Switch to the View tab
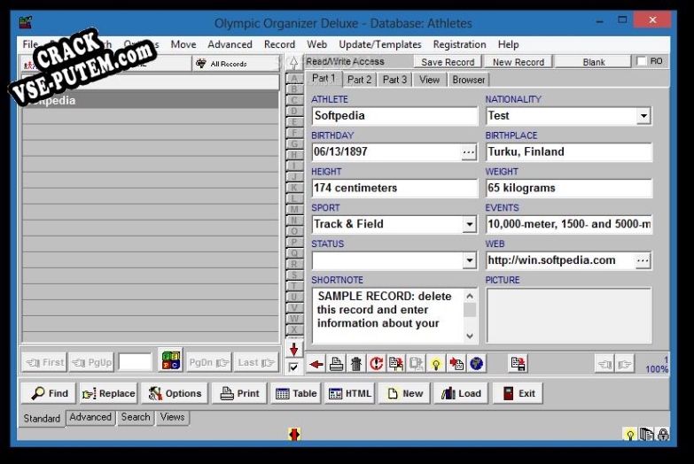 click(x=429, y=80)
